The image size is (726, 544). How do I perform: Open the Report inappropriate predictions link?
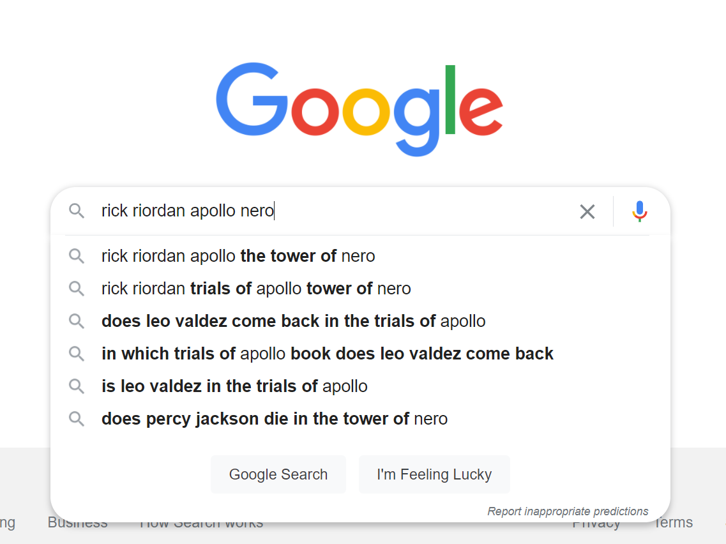pos(568,511)
